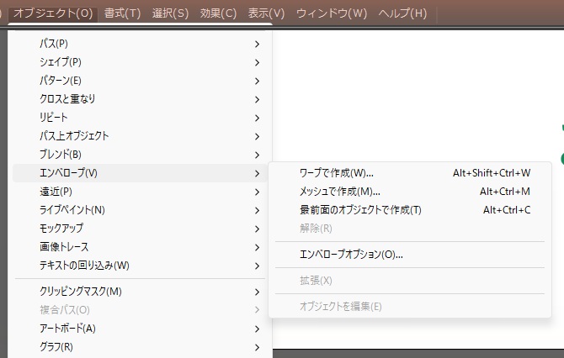Click the chevron arrow beside パターン(E)
This screenshot has width=564, height=358.
(257, 82)
